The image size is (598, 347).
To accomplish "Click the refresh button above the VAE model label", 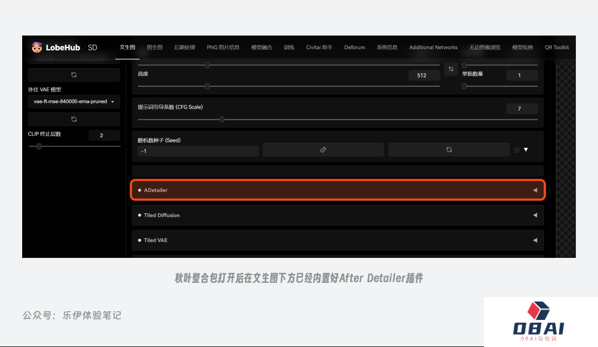I will pyautogui.click(x=74, y=75).
